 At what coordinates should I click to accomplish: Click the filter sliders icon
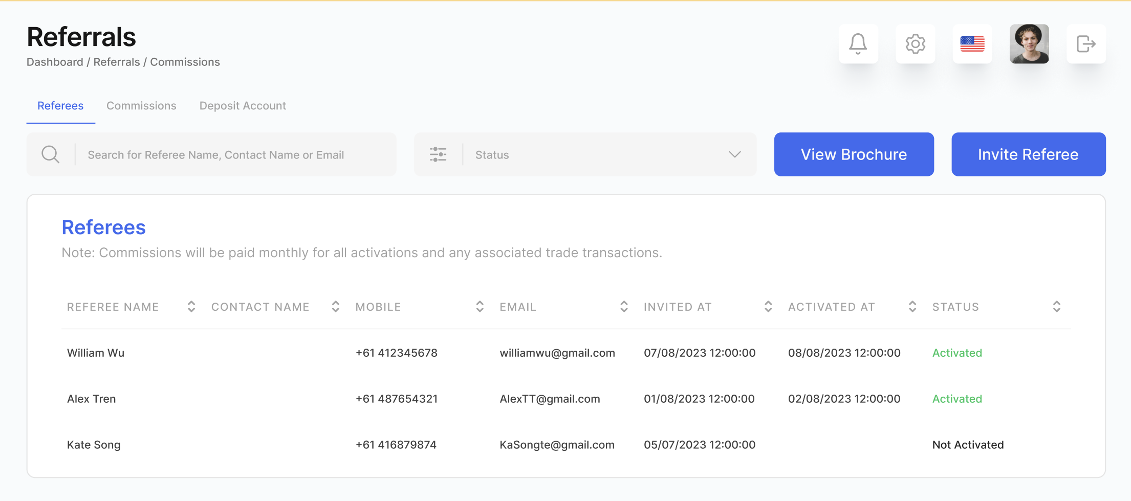coord(438,154)
